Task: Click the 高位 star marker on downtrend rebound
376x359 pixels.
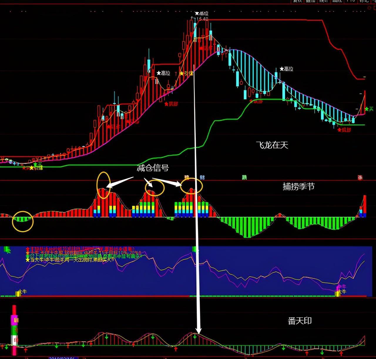Action: (x=286, y=69)
